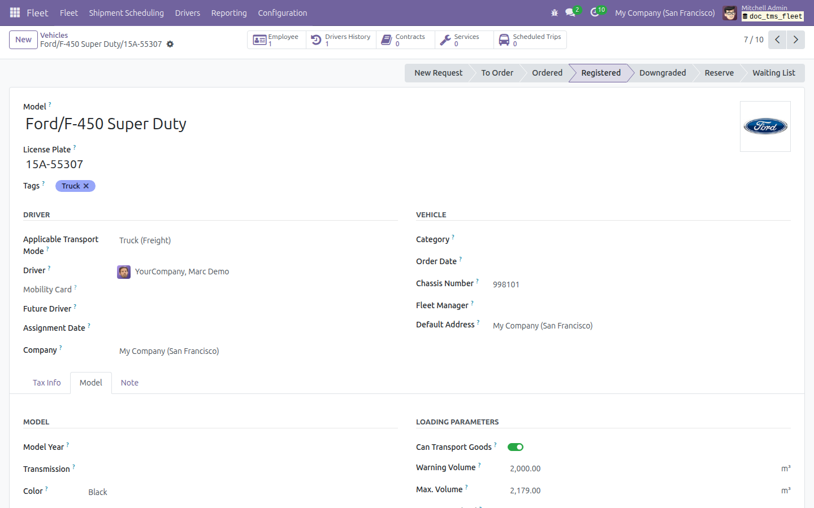
Task: Open the Reporting menu
Action: click(229, 12)
